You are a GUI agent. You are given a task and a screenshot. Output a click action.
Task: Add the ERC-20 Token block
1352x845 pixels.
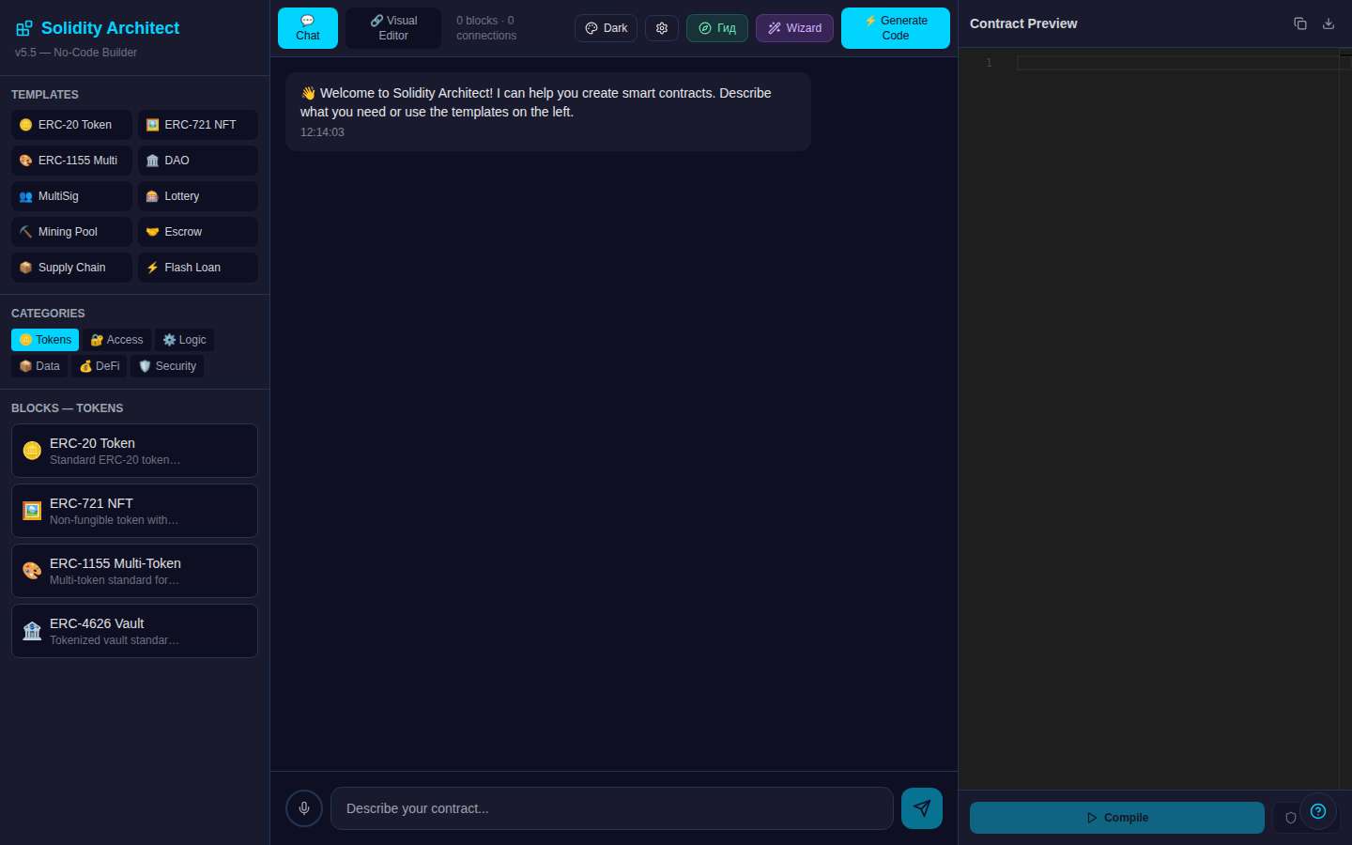pyautogui.click(x=134, y=451)
